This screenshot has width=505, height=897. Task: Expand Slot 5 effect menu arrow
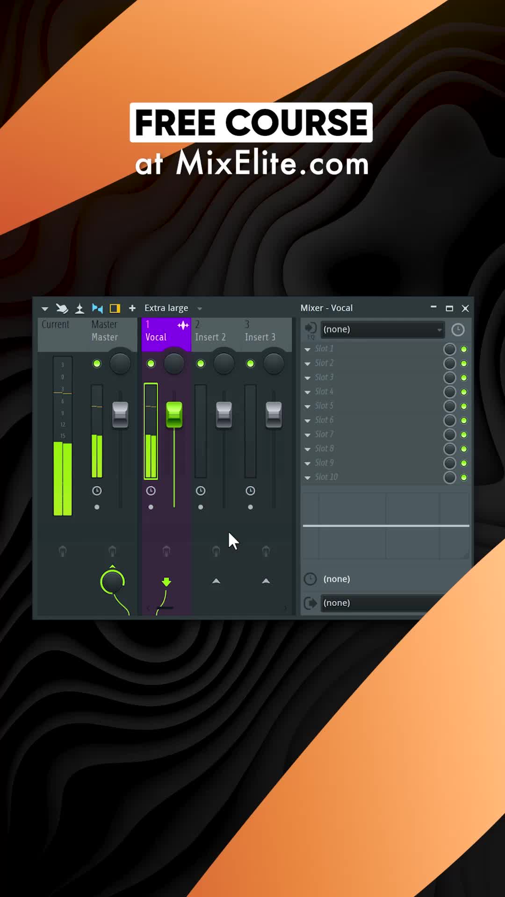(x=308, y=406)
